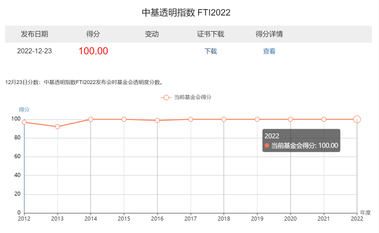379x233 pixels.
Task: Click the 12月23日分数 description note
Action: (x=85, y=83)
